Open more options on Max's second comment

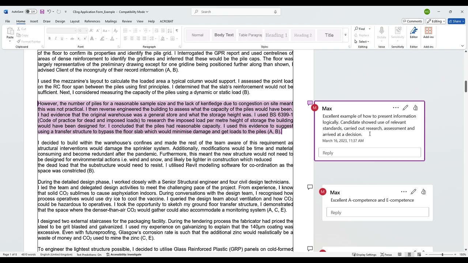point(404,192)
